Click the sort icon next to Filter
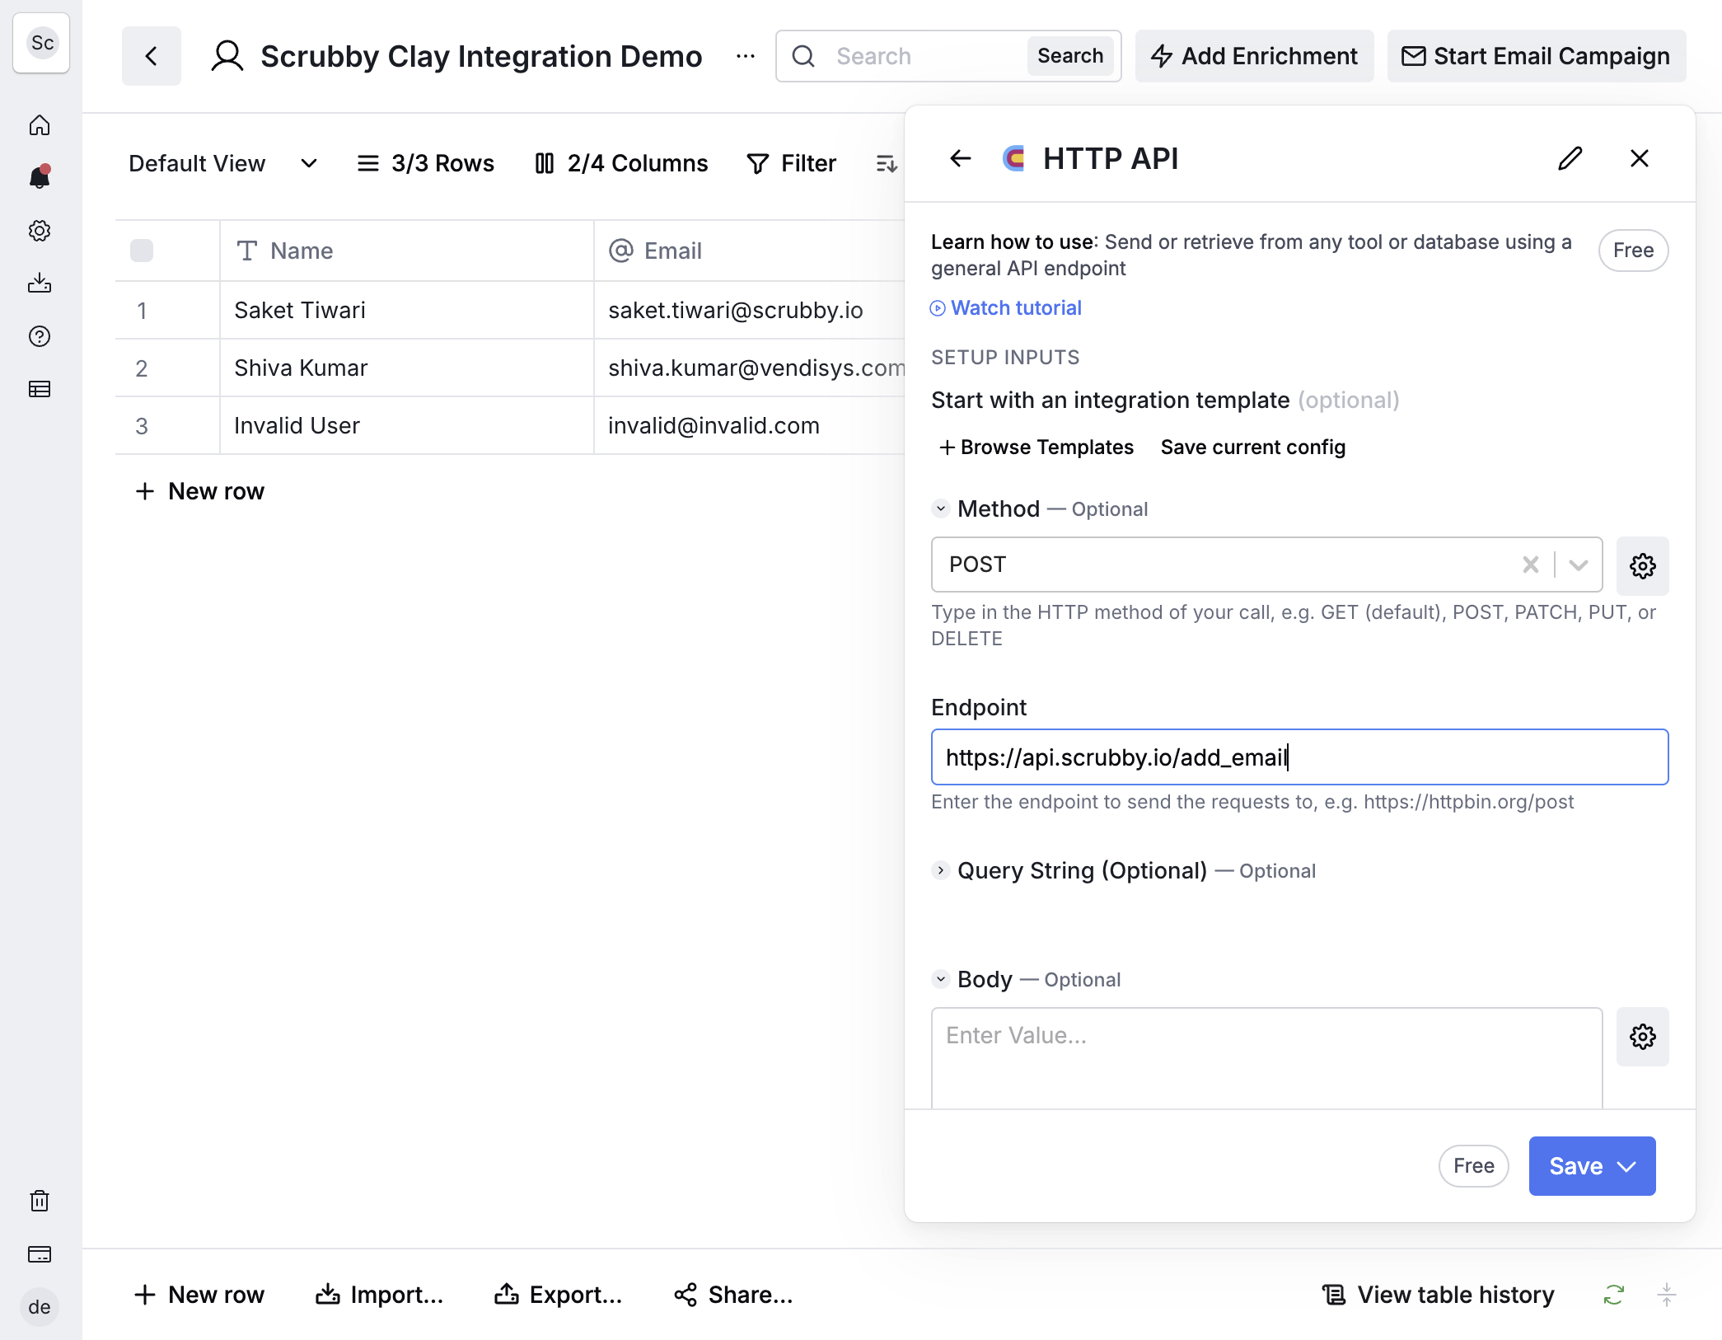 [887, 164]
